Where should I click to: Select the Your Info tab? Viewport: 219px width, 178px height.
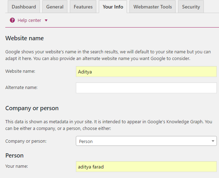click(x=113, y=7)
